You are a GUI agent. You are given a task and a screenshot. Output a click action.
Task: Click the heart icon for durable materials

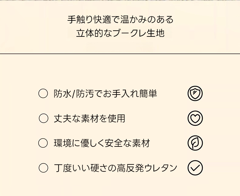(x=195, y=119)
